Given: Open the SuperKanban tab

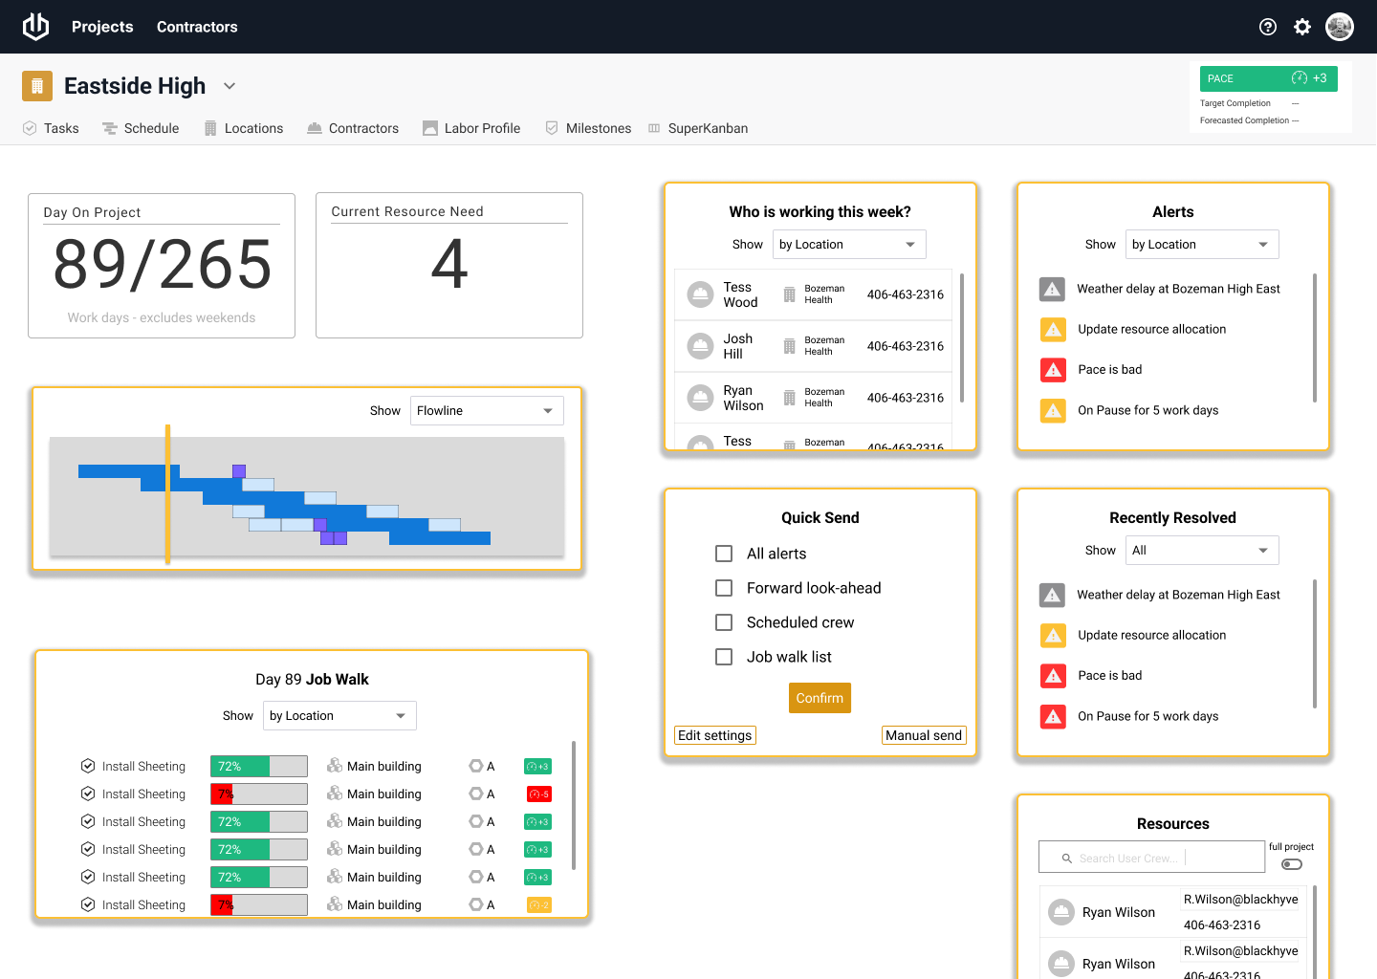Looking at the screenshot, I should [x=698, y=128].
